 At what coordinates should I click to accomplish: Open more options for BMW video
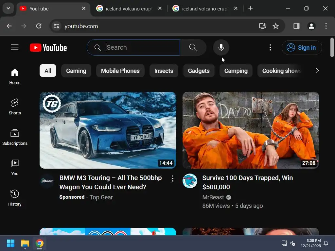tap(173, 179)
